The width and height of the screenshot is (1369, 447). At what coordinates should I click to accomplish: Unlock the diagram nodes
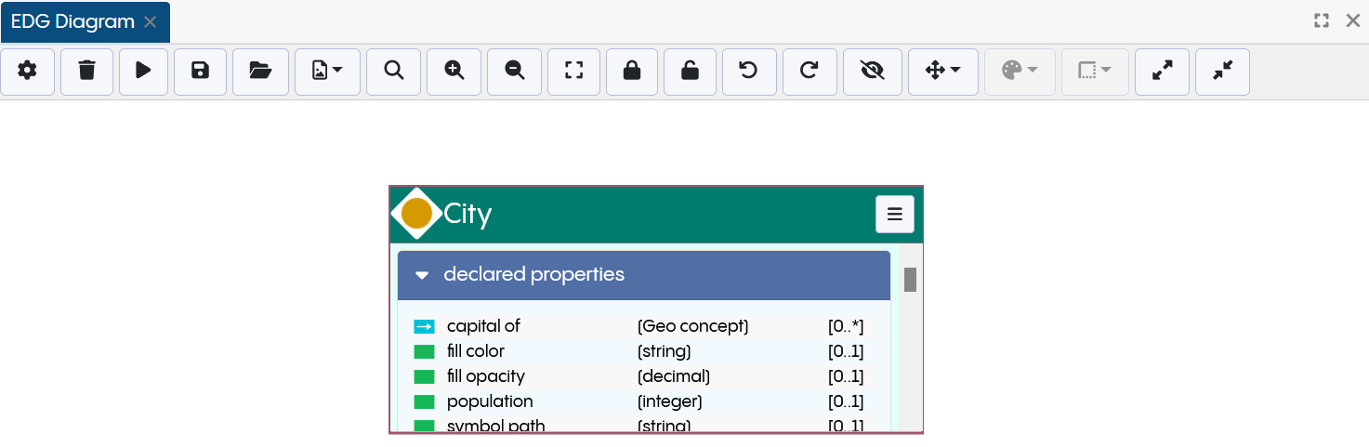coord(690,72)
